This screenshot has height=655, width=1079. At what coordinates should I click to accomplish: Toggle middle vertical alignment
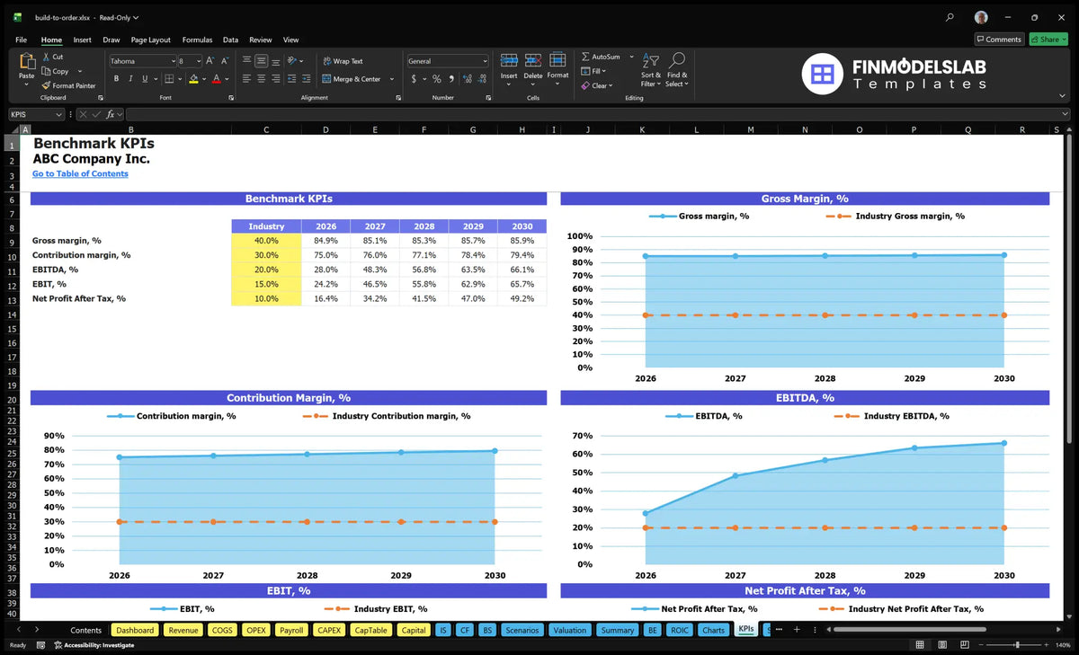pyautogui.click(x=261, y=61)
